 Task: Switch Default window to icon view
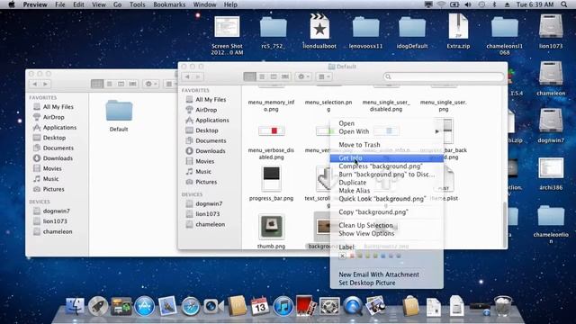[250, 76]
